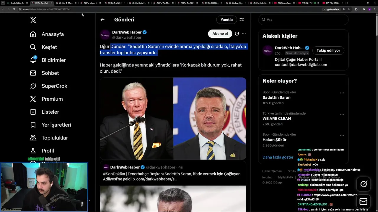Bookmark this page with the star icon
The width and height of the screenshot is (378, 212).
pos(349,9)
